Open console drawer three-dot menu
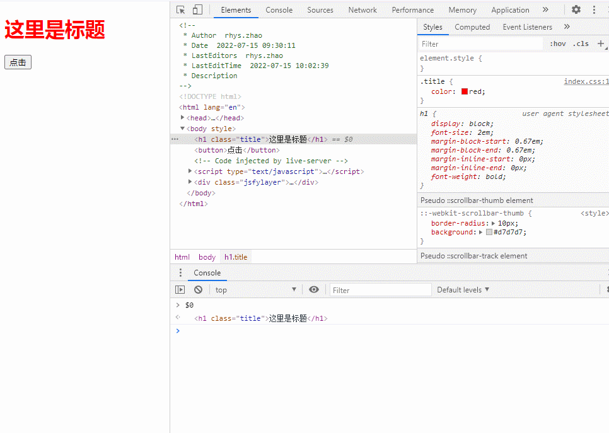Viewport: 609px width, 433px height. click(x=180, y=273)
